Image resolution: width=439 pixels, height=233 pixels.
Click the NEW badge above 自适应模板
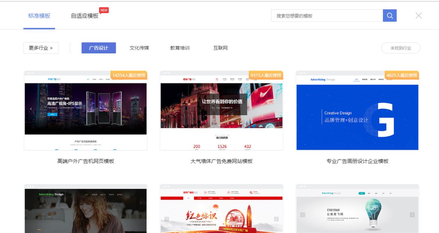104,10
